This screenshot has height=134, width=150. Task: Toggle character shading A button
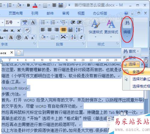[x=11, y=37]
